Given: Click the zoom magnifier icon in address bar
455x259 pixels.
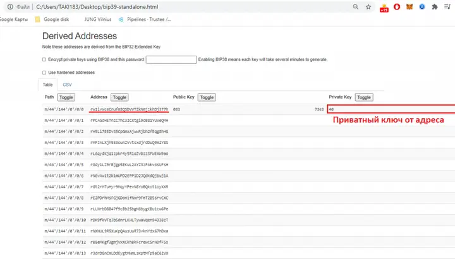Looking at the screenshot, I should coord(355,7).
